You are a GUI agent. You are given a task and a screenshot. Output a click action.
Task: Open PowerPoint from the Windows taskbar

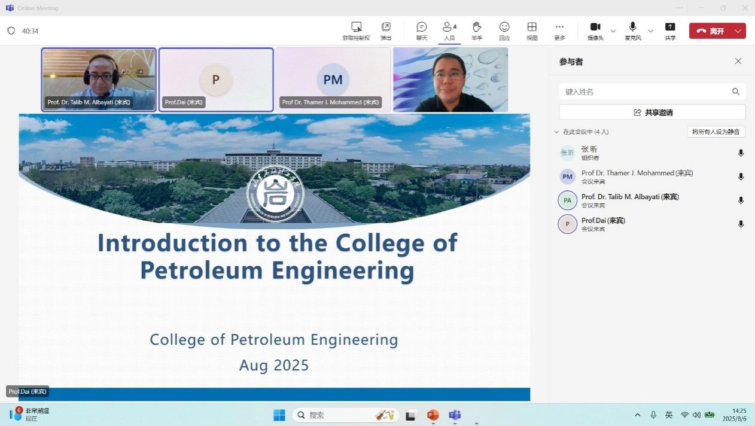(433, 415)
